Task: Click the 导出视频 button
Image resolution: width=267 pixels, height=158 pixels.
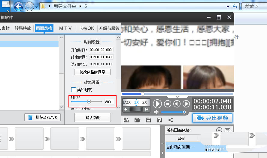Action: point(212,118)
